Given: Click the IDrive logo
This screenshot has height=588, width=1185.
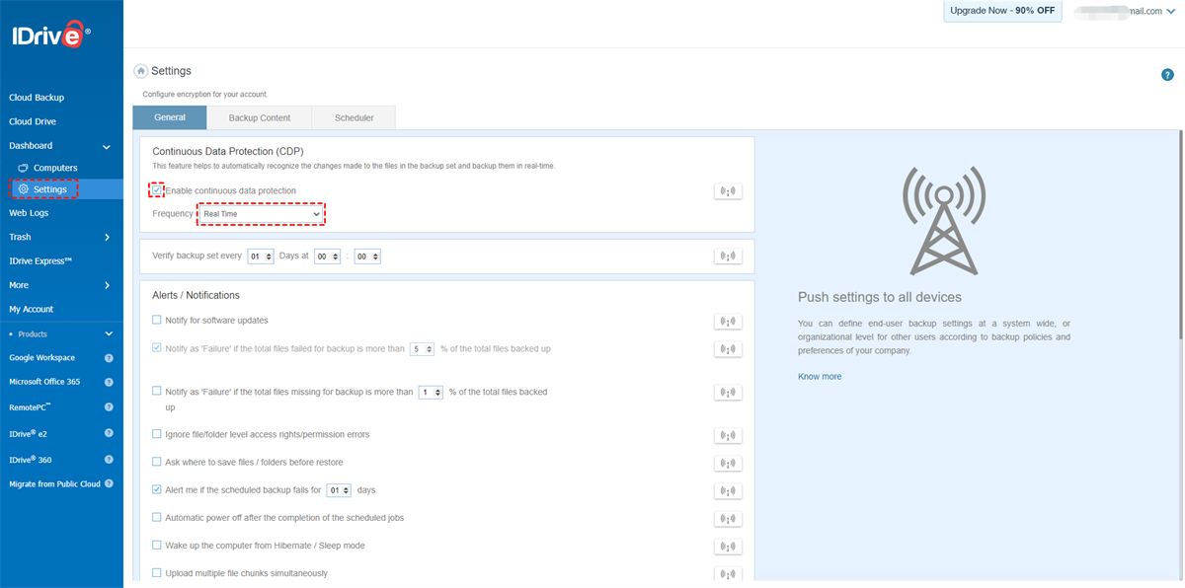Looking at the screenshot, I should click(x=51, y=37).
